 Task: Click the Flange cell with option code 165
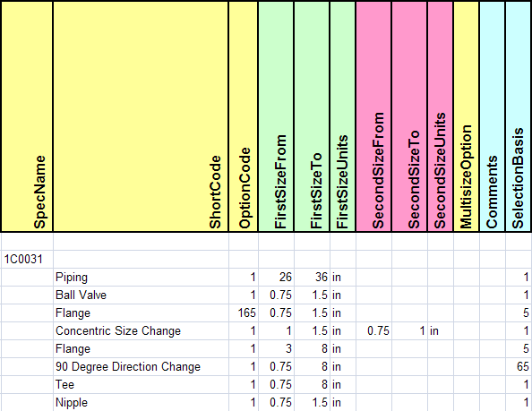click(141, 313)
